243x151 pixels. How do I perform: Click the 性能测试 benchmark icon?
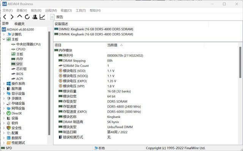click(9, 143)
